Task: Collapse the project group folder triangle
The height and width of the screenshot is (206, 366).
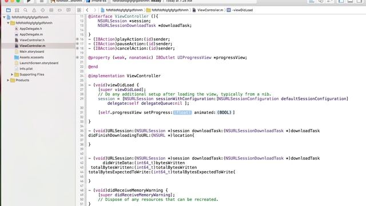Action: pyautogui.click(x=8, y=23)
